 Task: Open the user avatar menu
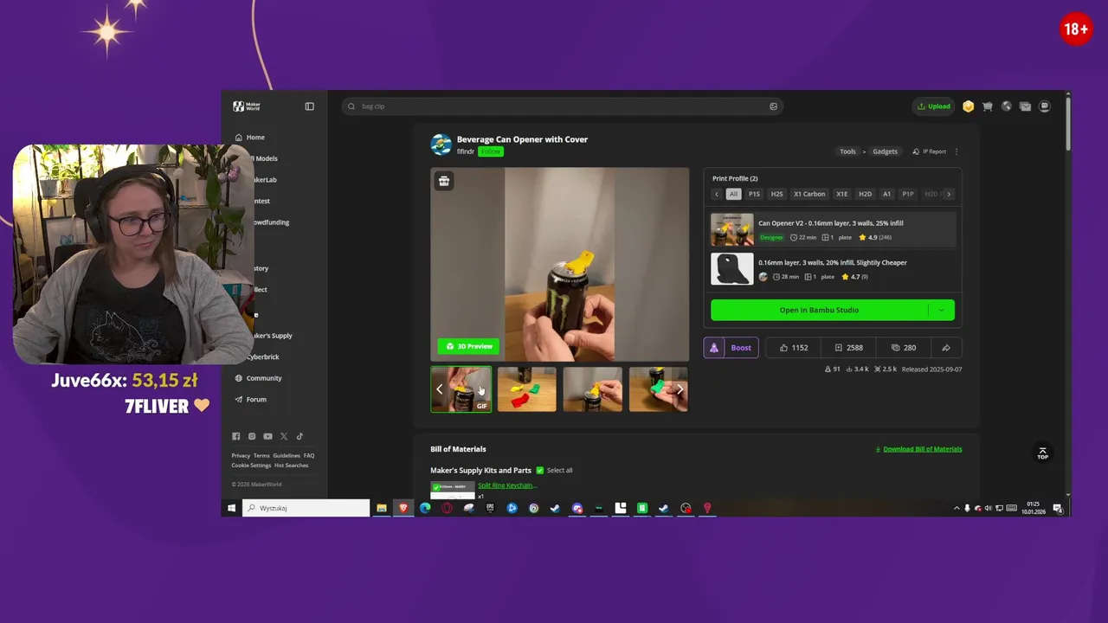click(x=1044, y=106)
